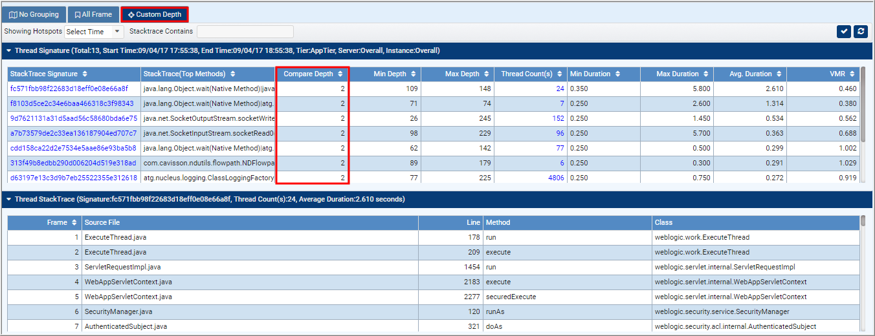Viewport: 875px width, 336px height.
Task: Select SecurityManager.java source file cell
Action: click(250, 311)
